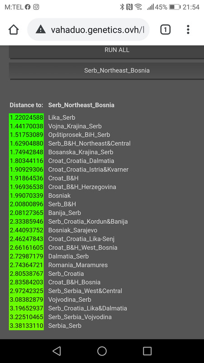Screen dimensions: 204x363
Task: Select the Bosniak_Sarajevo label
Action: click(73, 231)
